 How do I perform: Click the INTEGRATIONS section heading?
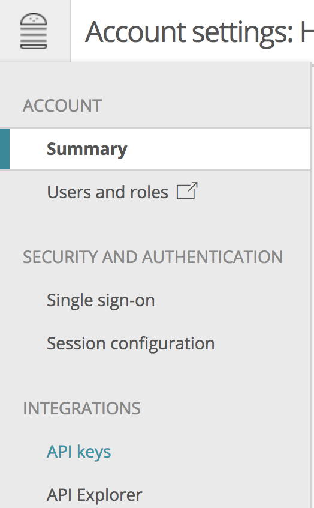coord(82,408)
